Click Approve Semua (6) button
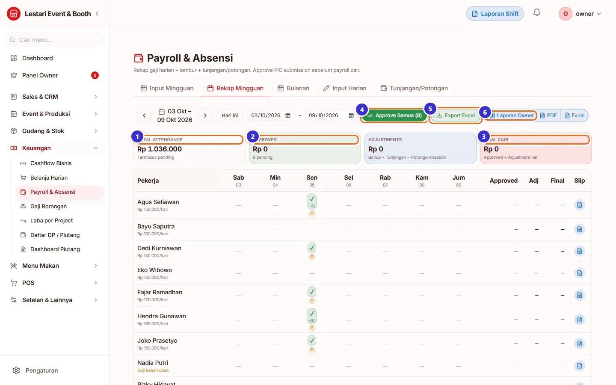 click(394, 115)
